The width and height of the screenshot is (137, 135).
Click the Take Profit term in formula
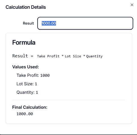[48, 56]
